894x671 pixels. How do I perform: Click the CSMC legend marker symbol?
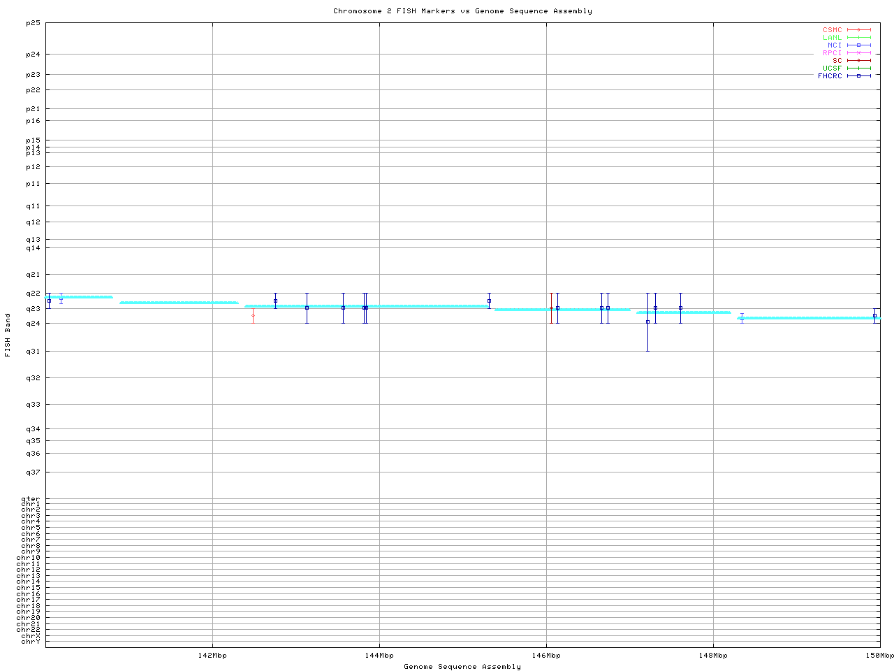click(x=858, y=30)
